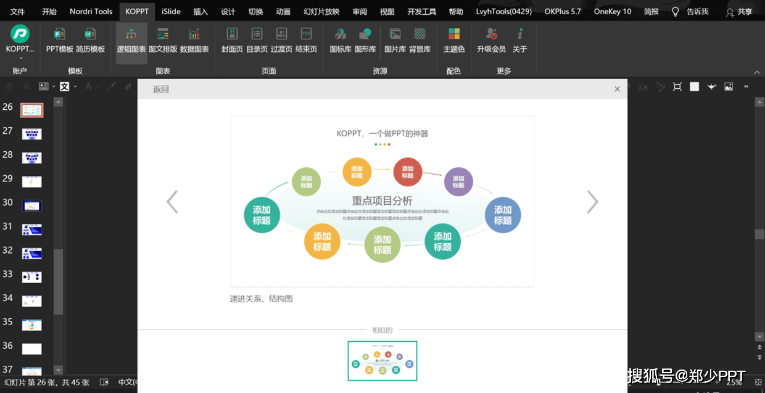The width and height of the screenshot is (765, 393).
Task: Select slide 35 thumbnail
Action: pos(32,325)
